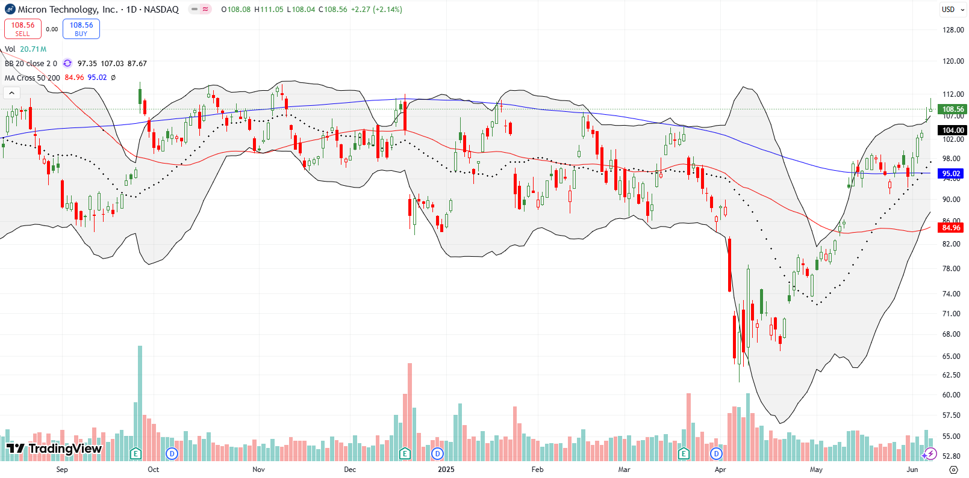Click the close price C108.56
969x478 pixels.
pyautogui.click(x=332, y=10)
